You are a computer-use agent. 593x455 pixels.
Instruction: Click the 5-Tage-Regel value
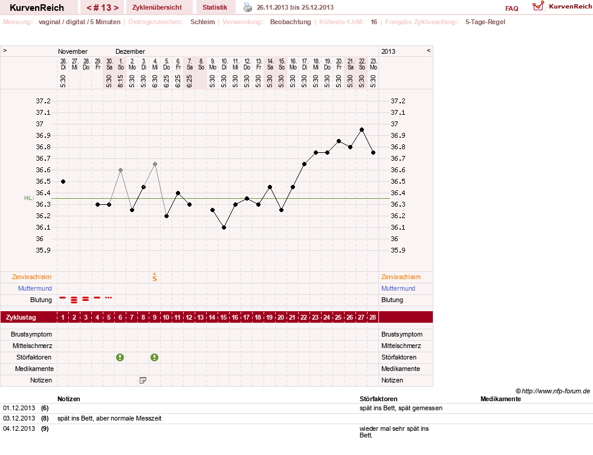point(485,22)
